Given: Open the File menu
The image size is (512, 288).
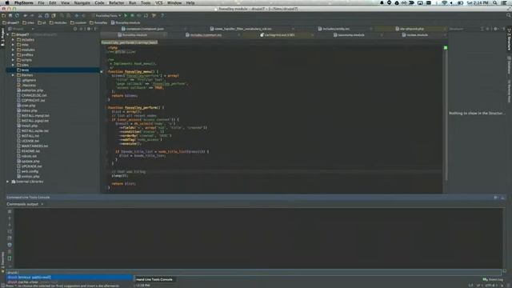Looking at the screenshot, I should pyautogui.click(x=41, y=3).
